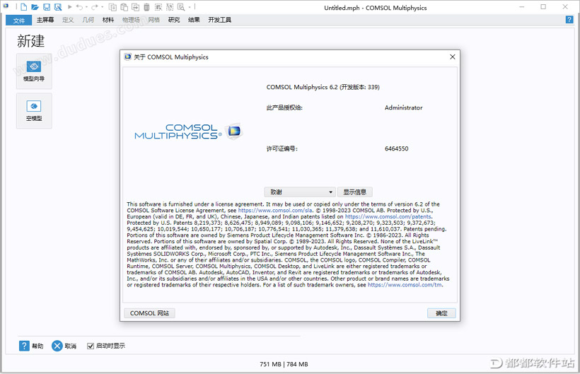Open the Redo history dropdown arrow
The height and width of the screenshot is (374, 580).
pos(102,7)
